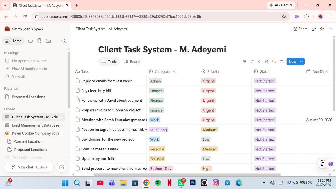Click the compose new page icon
The width and height of the screenshot is (336, 189).
61,167
